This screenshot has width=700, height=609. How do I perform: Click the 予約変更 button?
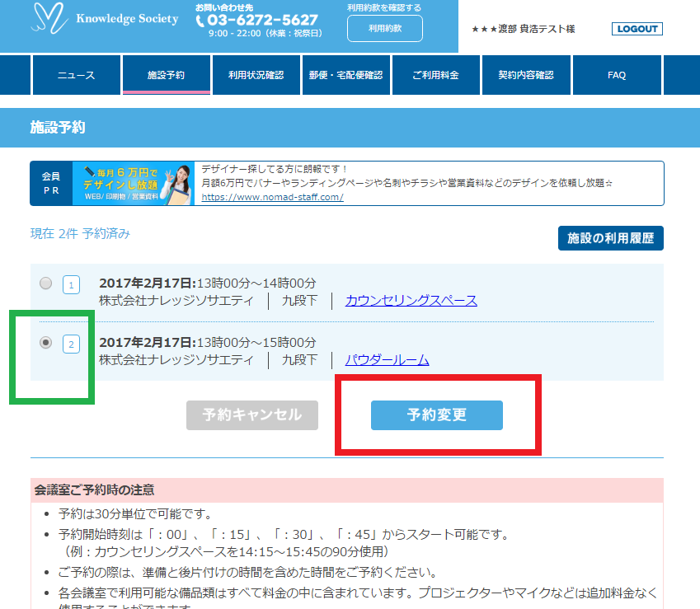point(436,415)
